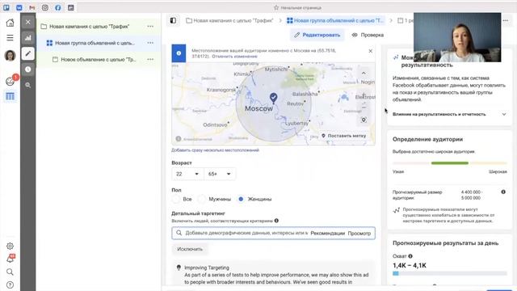This screenshot has height=291, width=517.
Task: Click the presenter webcam video thumbnail
Action: (457, 37)
